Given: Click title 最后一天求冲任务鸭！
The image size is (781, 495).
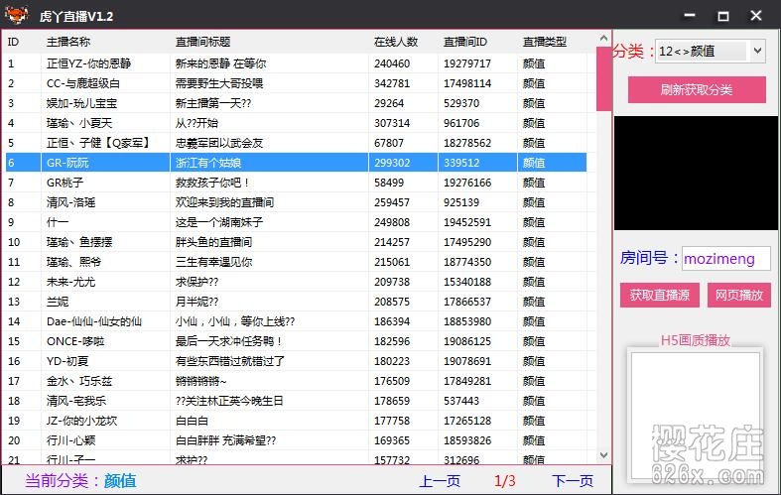Looking at the screenshot, I should [230, 341].
